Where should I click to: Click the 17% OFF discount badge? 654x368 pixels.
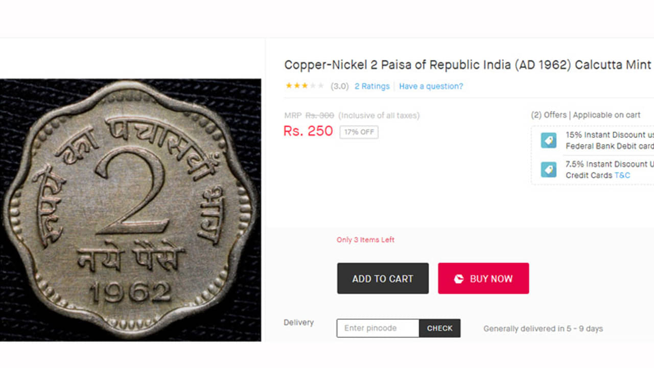coord(359,132)
